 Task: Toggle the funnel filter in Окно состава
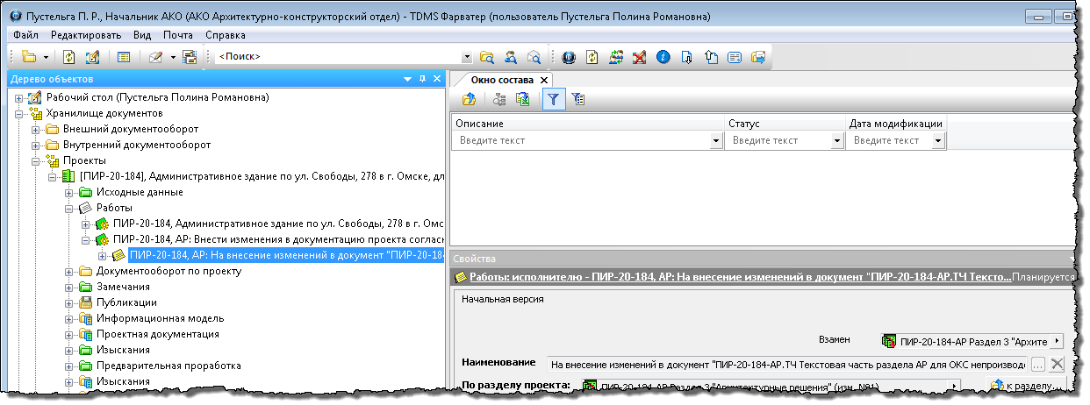pyautogui.click(x=553, y=100)
